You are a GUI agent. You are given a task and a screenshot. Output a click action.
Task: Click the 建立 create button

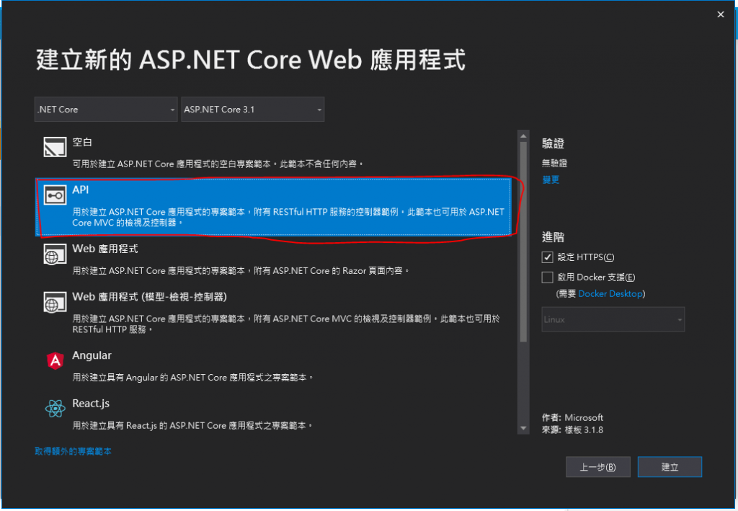point(670,467)
